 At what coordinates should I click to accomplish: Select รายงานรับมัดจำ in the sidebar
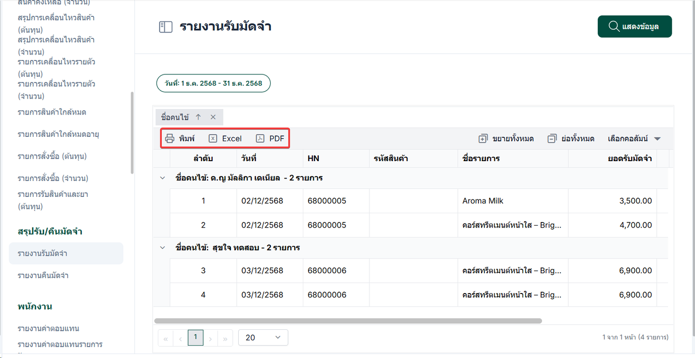coord(66,253)
